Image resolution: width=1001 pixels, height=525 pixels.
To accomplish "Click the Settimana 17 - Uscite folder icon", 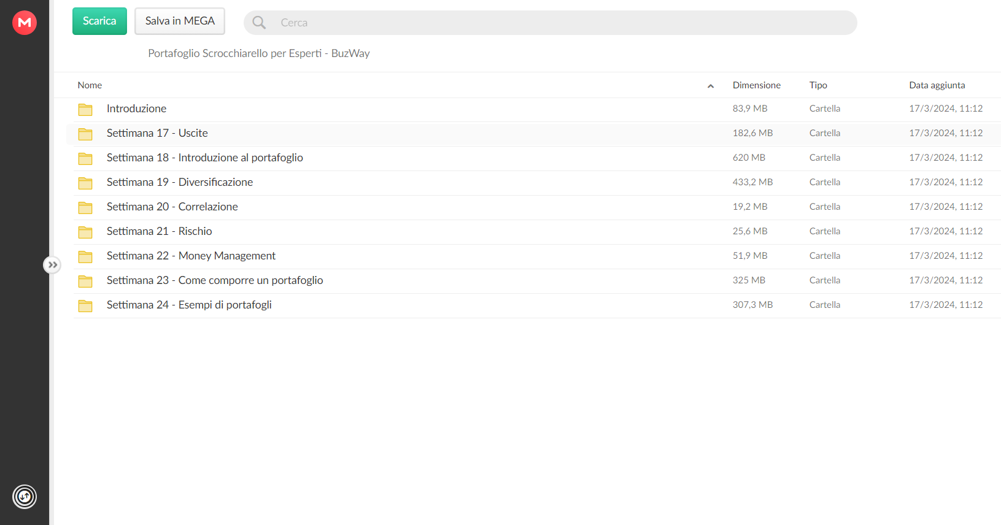I will [85, 134].
